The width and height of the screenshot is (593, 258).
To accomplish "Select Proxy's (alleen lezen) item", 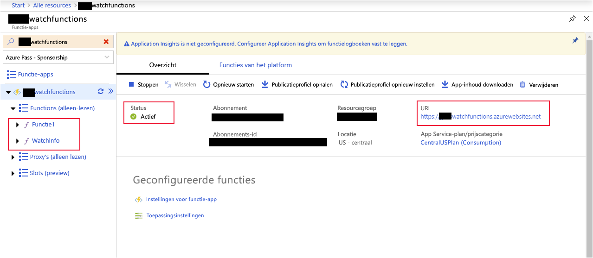I will [x=58, y=157].
